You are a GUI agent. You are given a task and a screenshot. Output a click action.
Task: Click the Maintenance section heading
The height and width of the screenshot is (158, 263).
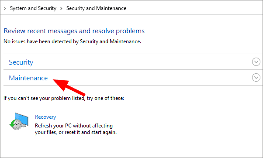point(28,78)
